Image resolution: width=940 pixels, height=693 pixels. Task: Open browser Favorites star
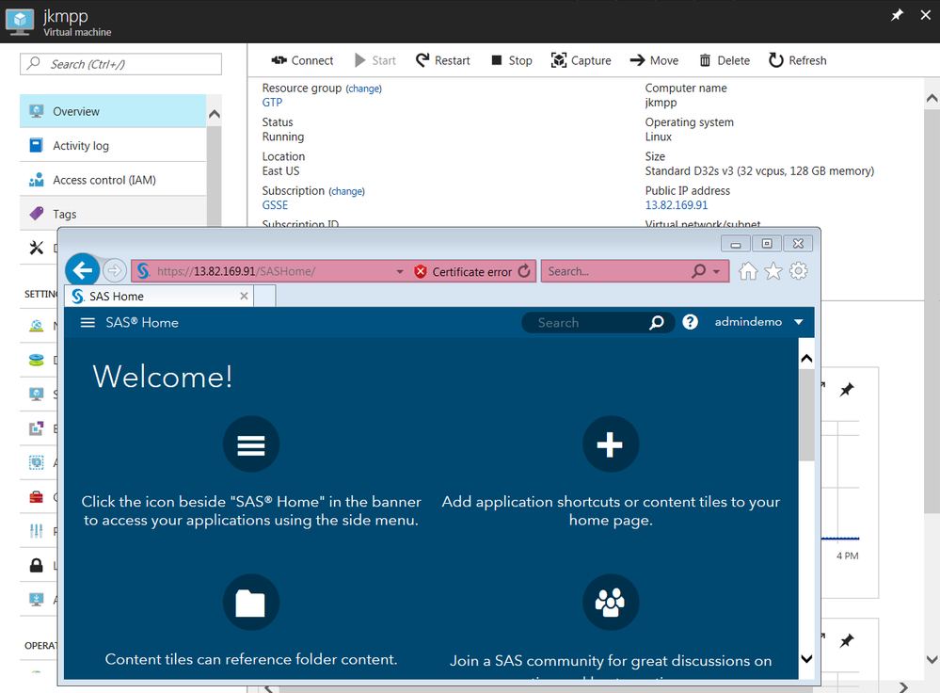pos(773,271)
